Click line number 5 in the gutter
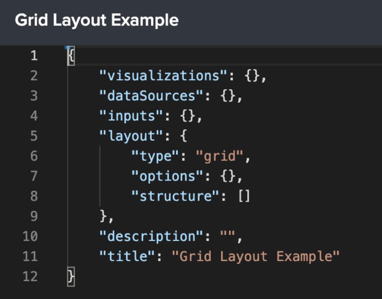Image resolution: width=382 pixels, height=299 pixels. point(34,136)
